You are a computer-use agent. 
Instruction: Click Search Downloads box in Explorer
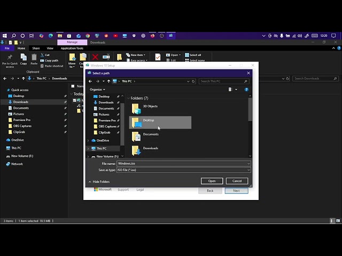pyautogui.click(x=315, y=78)
